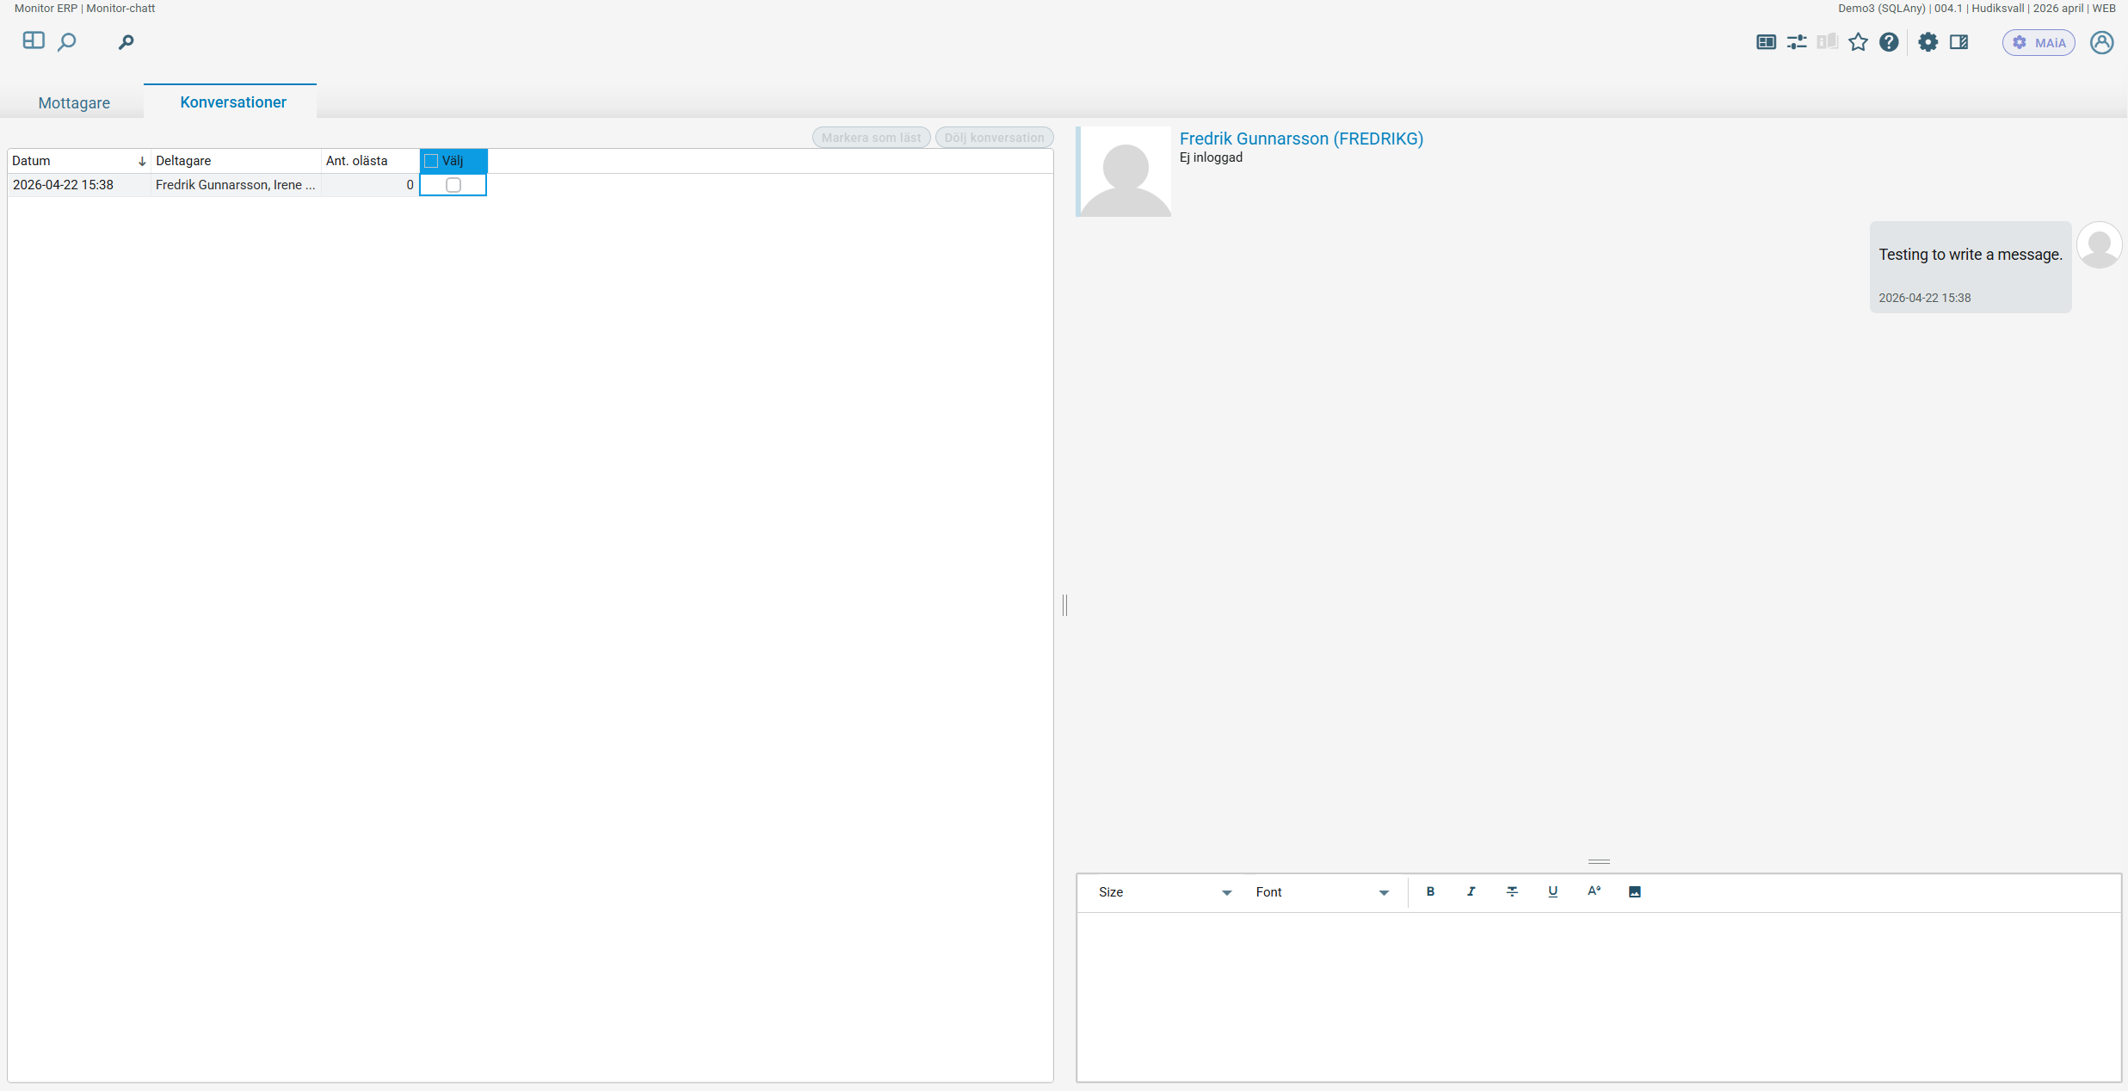Open the help question mark icon
Viewport: 2128px width, 1091px height.
pyautogui.click(x=1889, y=42)
